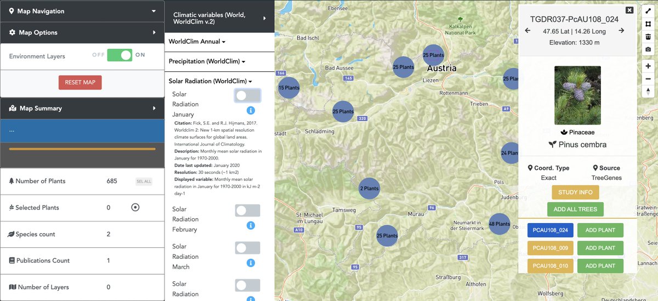The width and height of the screenshot is (658, 301).
Task: Open the Precipitation (WorldClim) dropdown
Action: [207, 61]
